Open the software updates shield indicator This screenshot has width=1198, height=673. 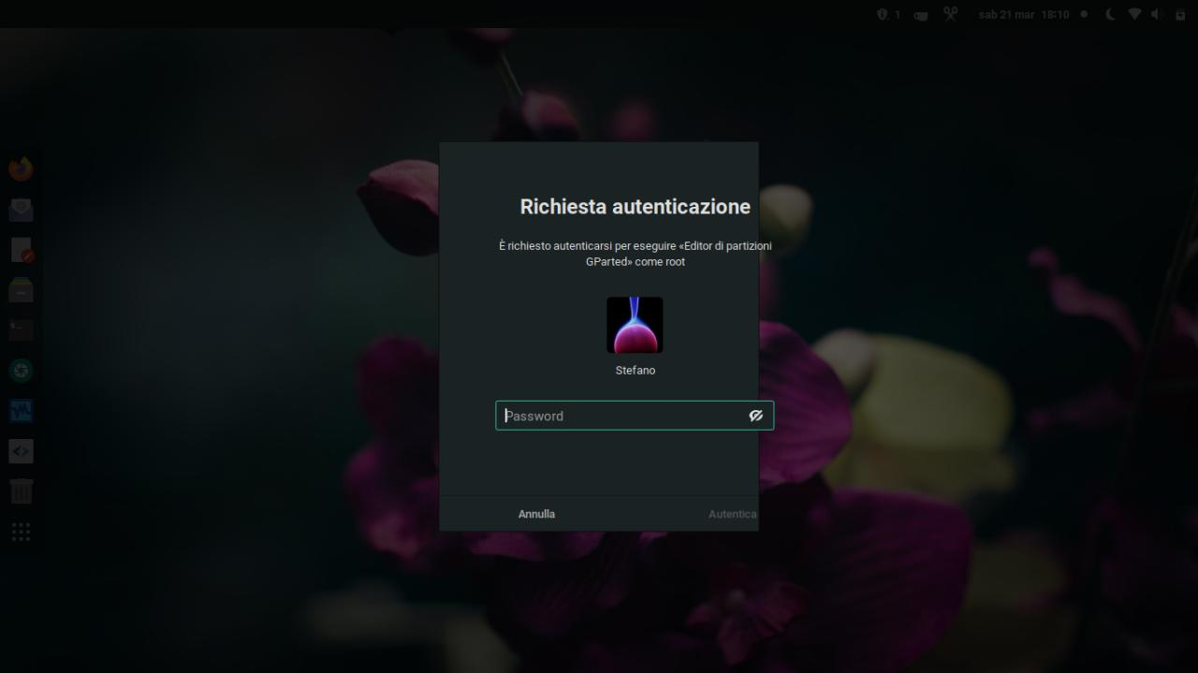point(882,14)
